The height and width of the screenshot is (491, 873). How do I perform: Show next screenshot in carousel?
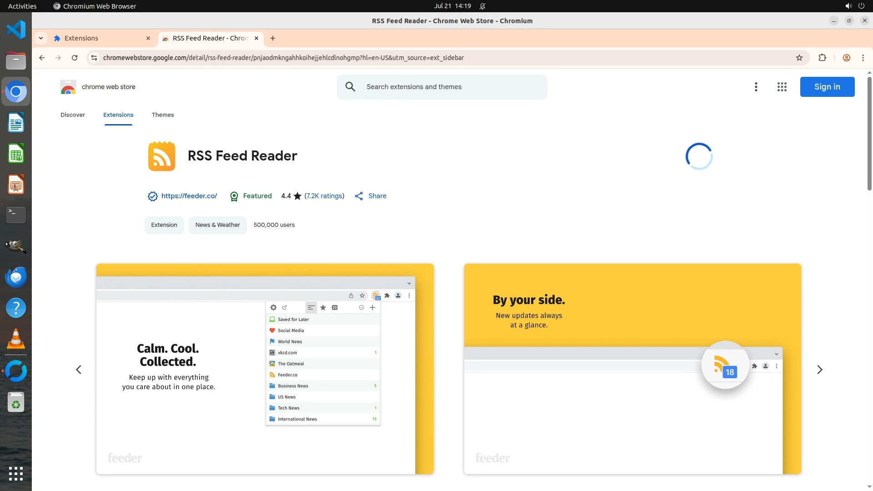point(819,370)
